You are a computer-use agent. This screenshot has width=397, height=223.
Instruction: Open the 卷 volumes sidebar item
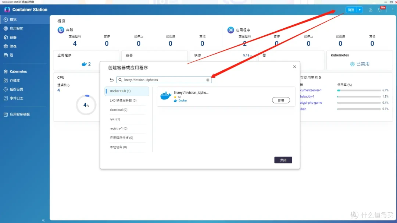(x=25, y=55)
